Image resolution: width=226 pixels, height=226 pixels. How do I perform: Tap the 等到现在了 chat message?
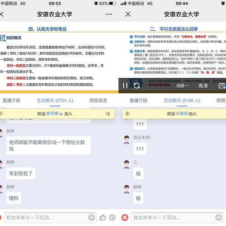(x=21, y=174)
